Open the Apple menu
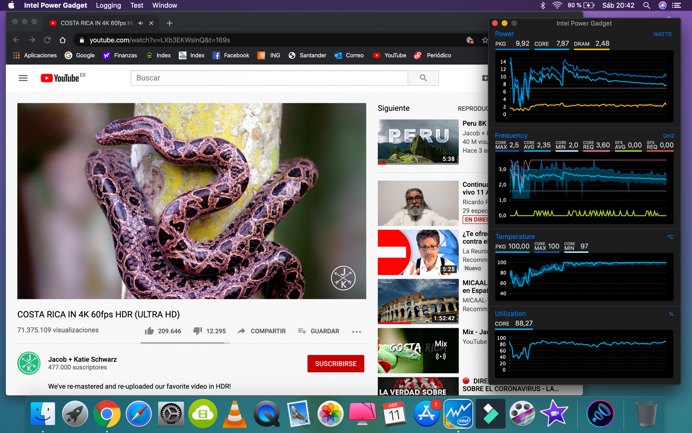 [11, 5]
